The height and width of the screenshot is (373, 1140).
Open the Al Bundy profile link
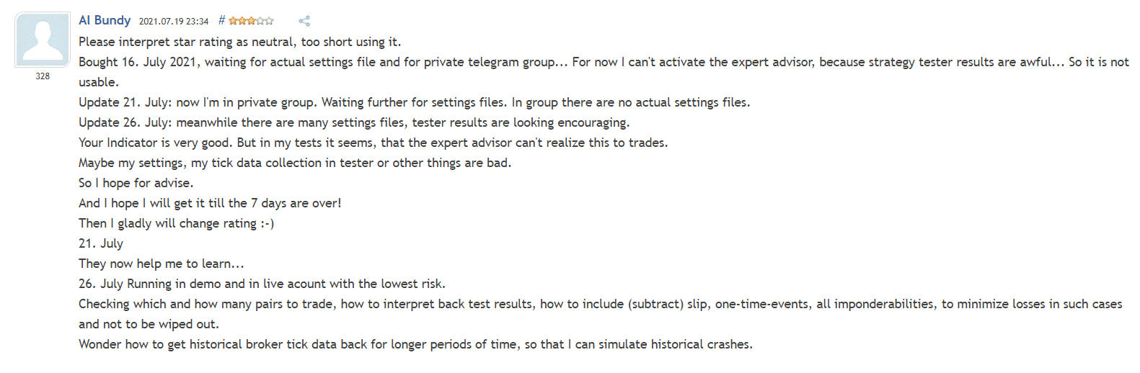[105, 20]
